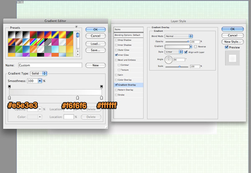Screen dimensions: 251x173
Task: Open the Gradient Type dropdown
Action: (x=38, y=73)
